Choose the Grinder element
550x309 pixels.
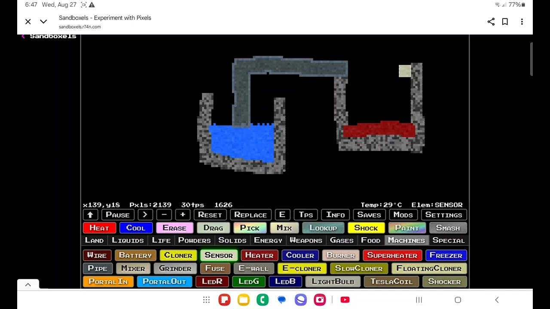tap(175, 269)
